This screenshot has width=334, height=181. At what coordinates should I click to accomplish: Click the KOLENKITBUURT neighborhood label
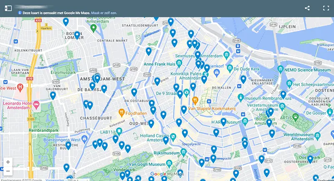pos(28,50)
